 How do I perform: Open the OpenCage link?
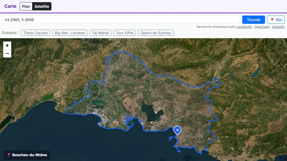[x=262, y=27]
